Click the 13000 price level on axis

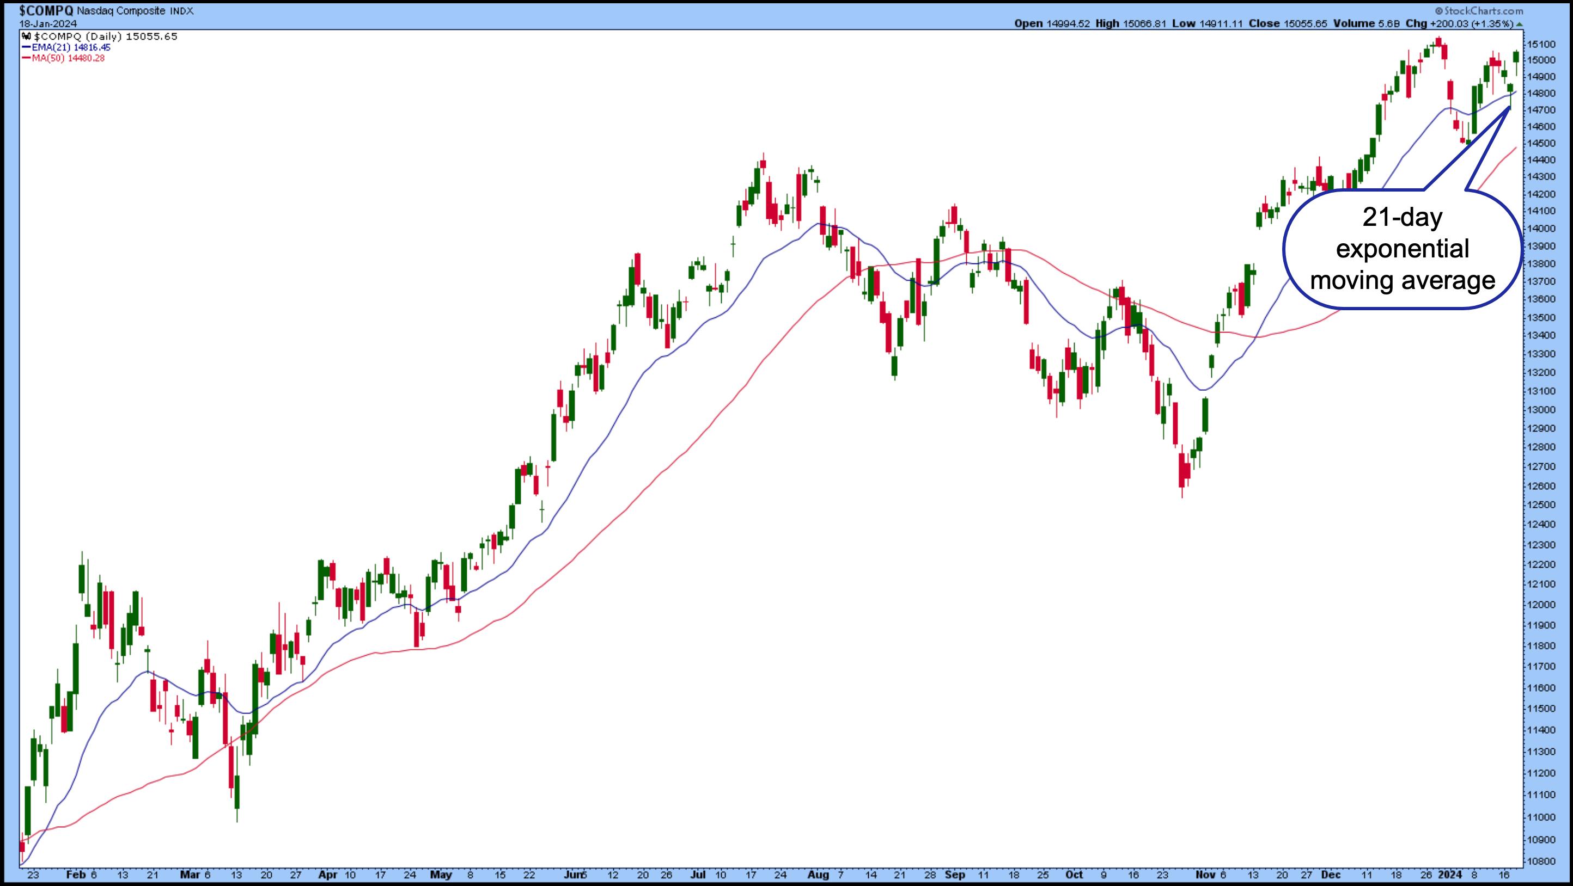[x=1541, y=409]
